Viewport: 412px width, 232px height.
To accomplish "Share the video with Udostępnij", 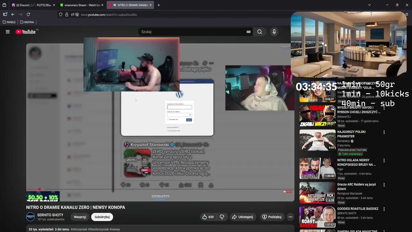I will [242, 217].
